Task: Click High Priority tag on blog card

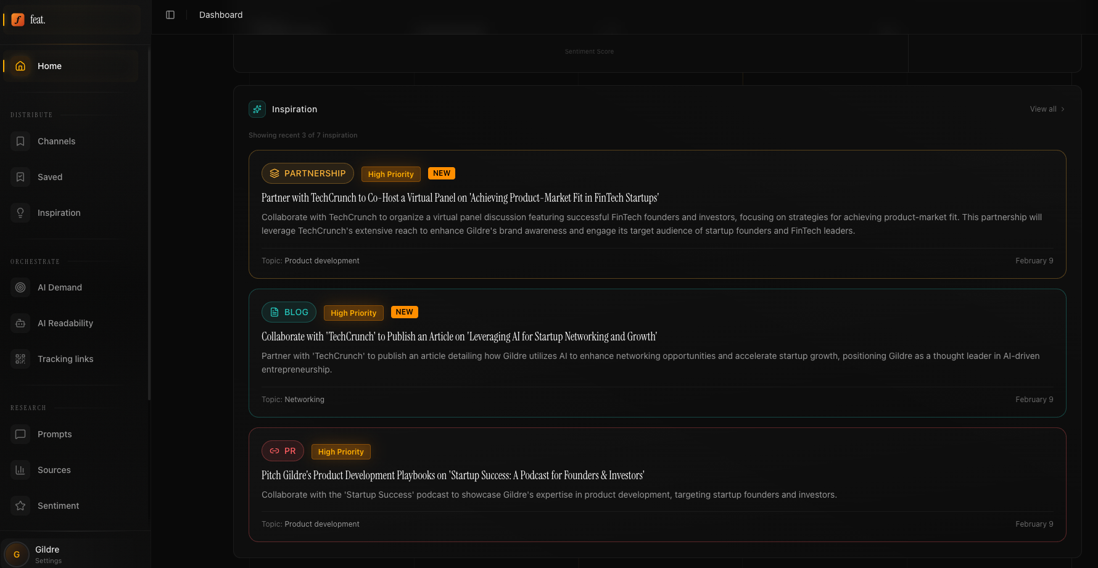Action: pyautogui.click(x=353, y=313)
